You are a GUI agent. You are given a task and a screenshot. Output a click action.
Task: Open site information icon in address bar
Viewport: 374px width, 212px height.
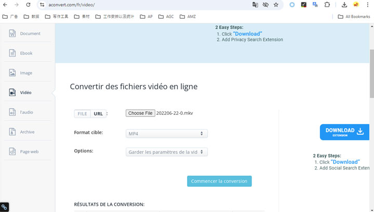[x=42, y=5]
